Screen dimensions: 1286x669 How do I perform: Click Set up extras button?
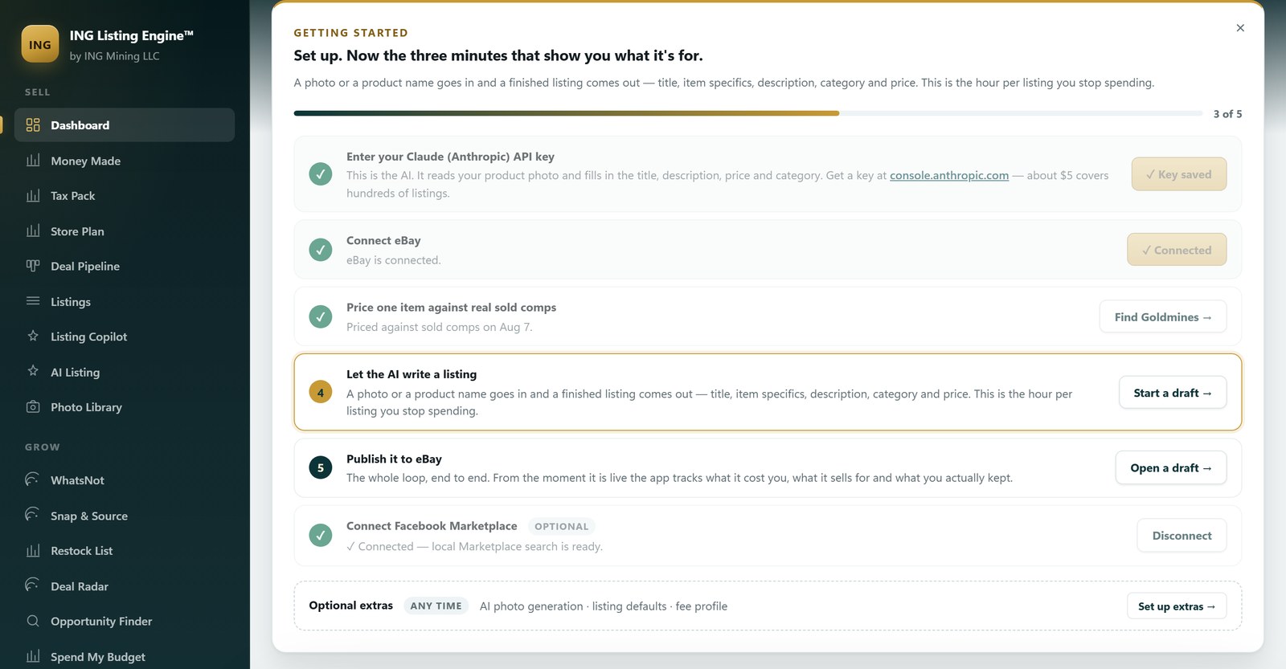coord(1177,606)
